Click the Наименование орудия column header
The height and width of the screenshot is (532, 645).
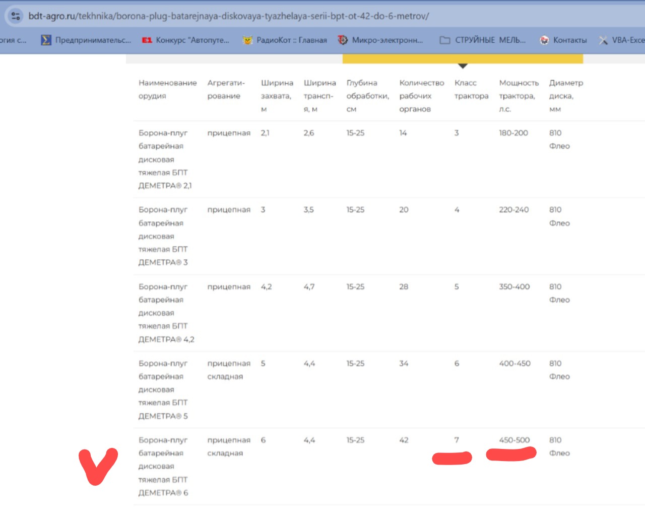[167, 89]
